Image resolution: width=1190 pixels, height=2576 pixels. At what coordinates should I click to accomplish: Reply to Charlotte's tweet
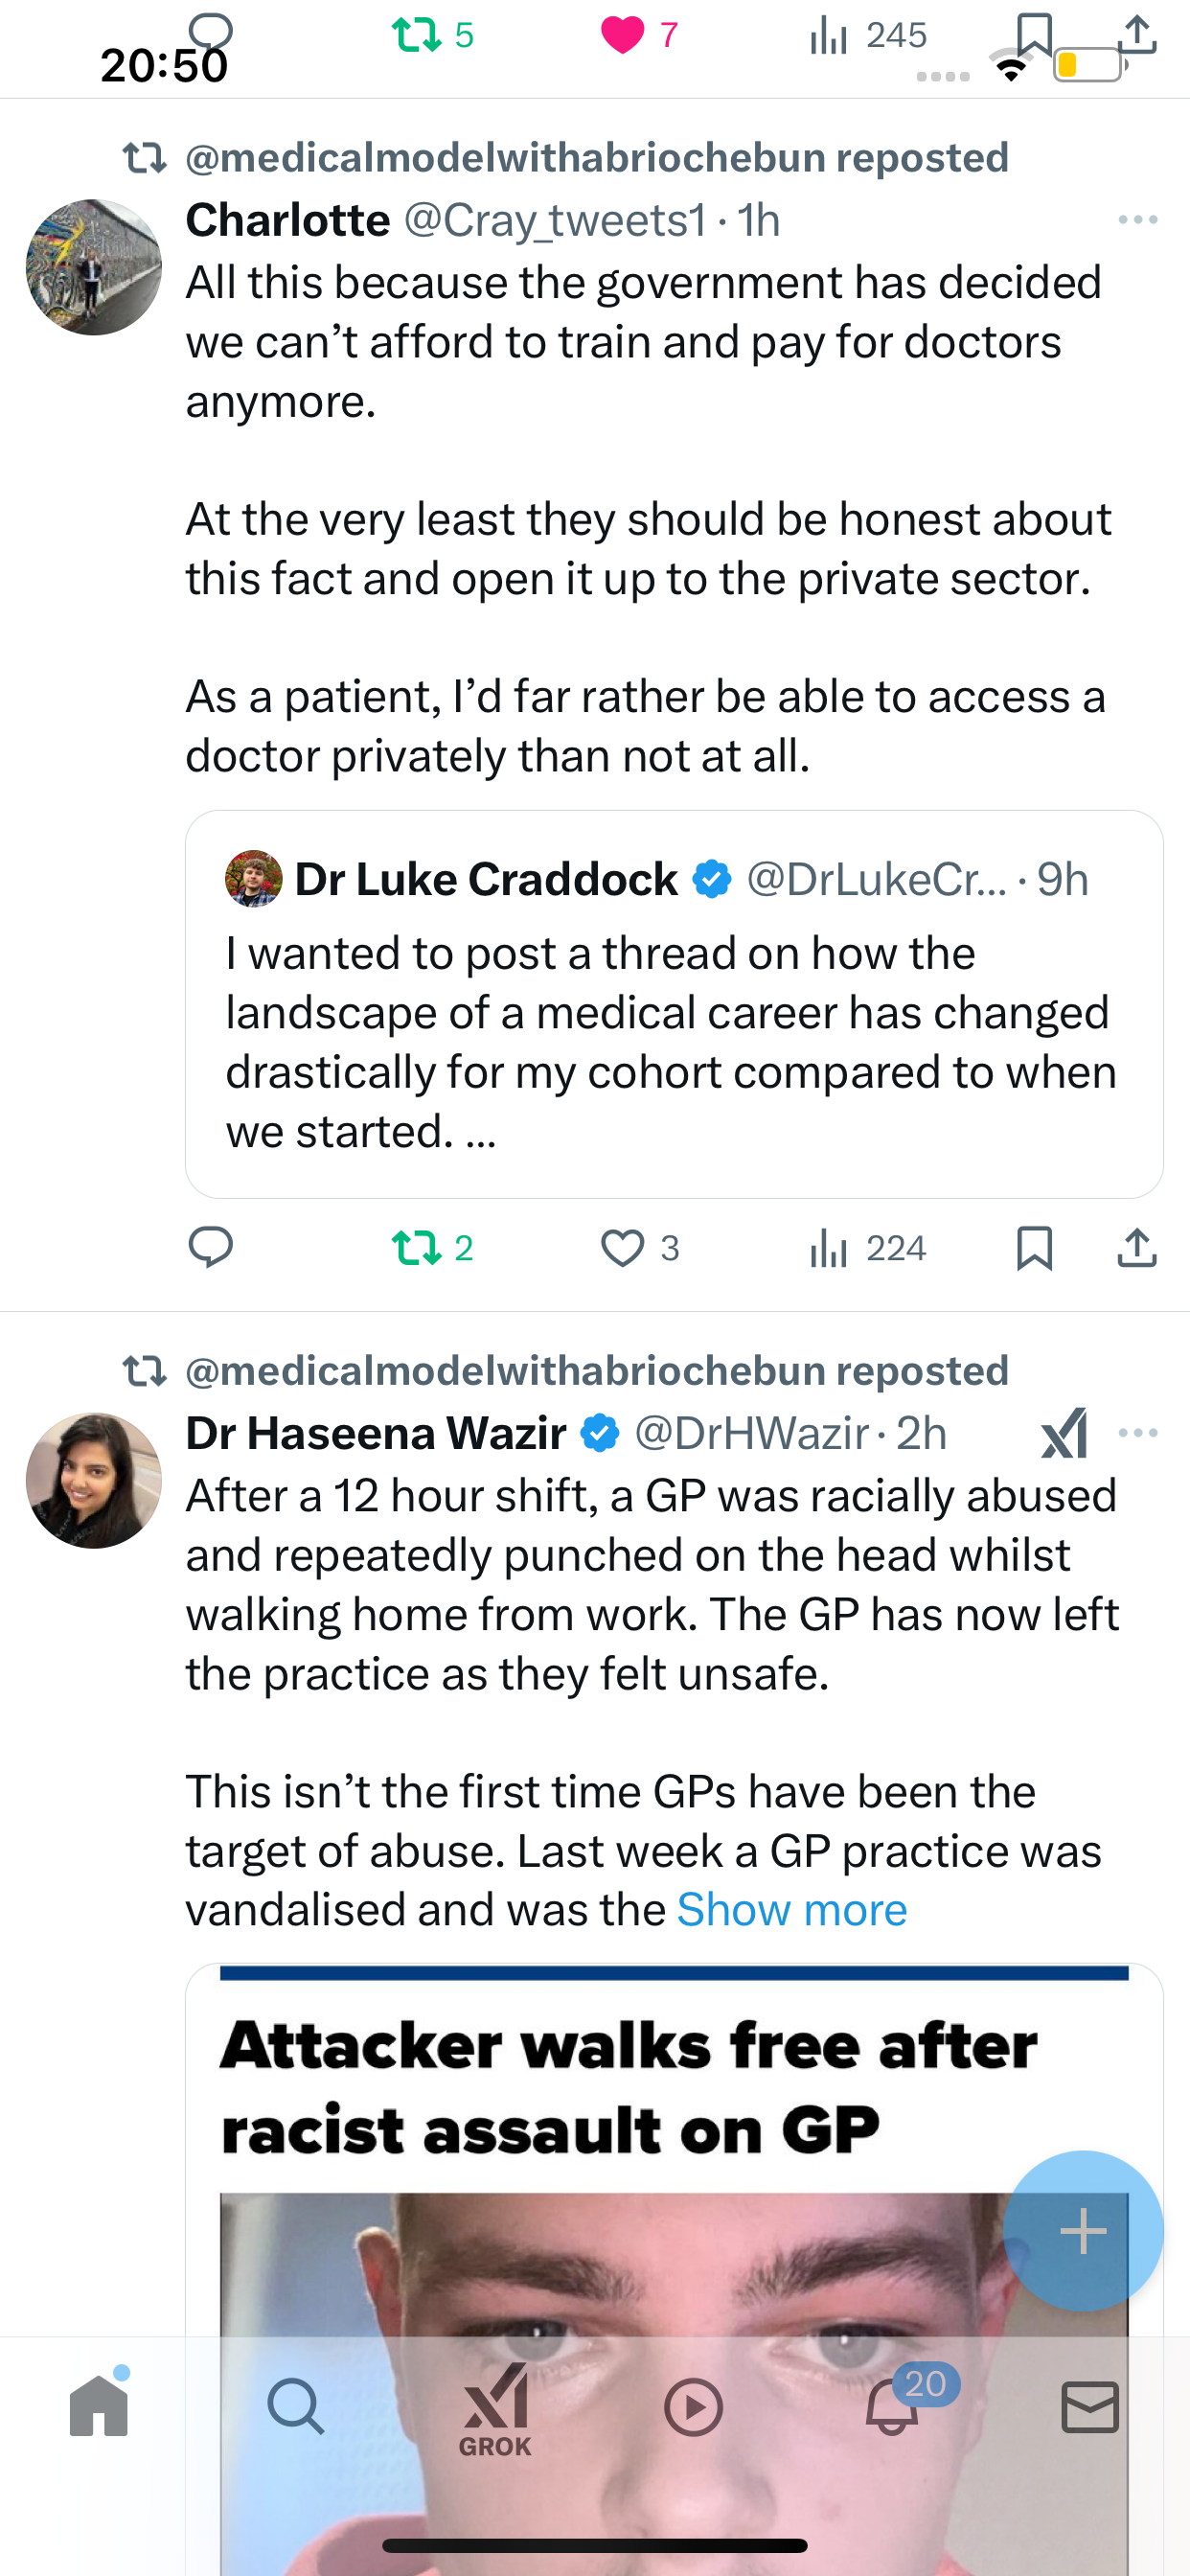point(211,1248)
